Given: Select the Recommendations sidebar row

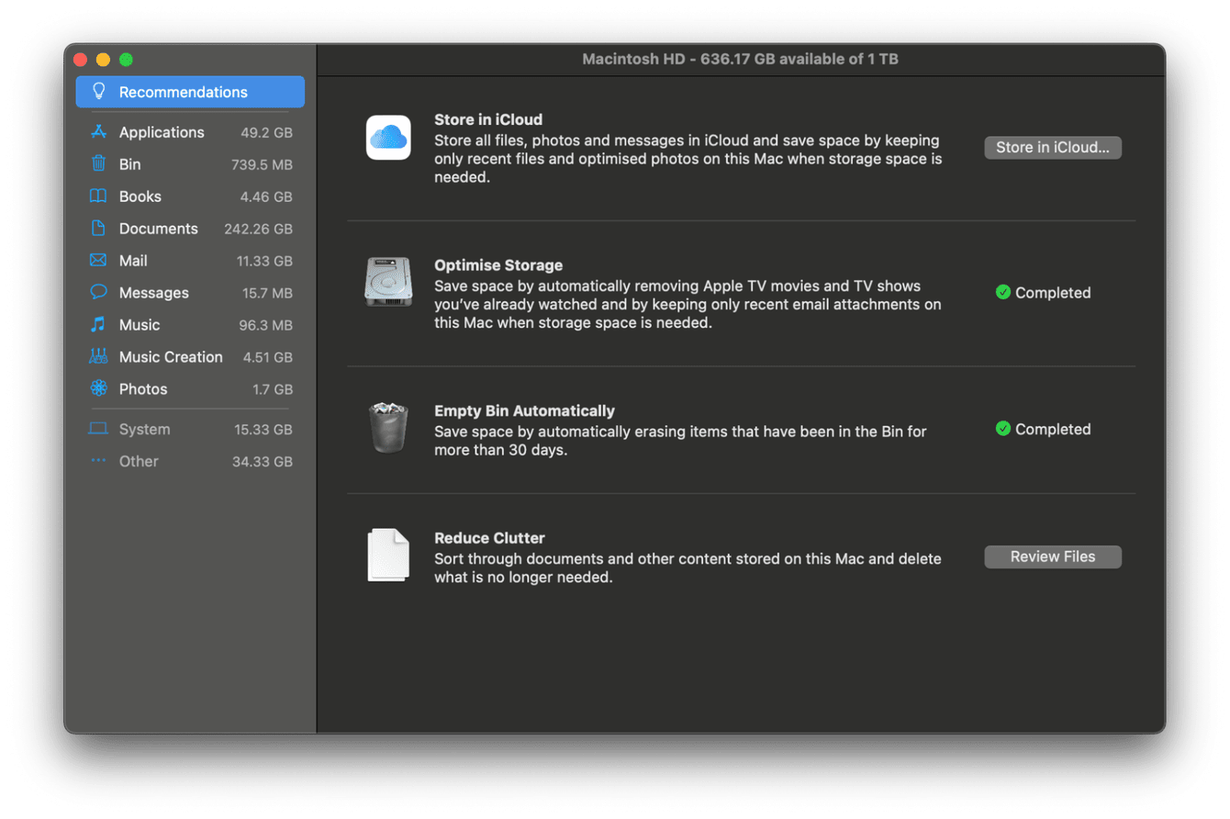Looking at the screenshot, I should pyautogui.click(x=190, y=92).
